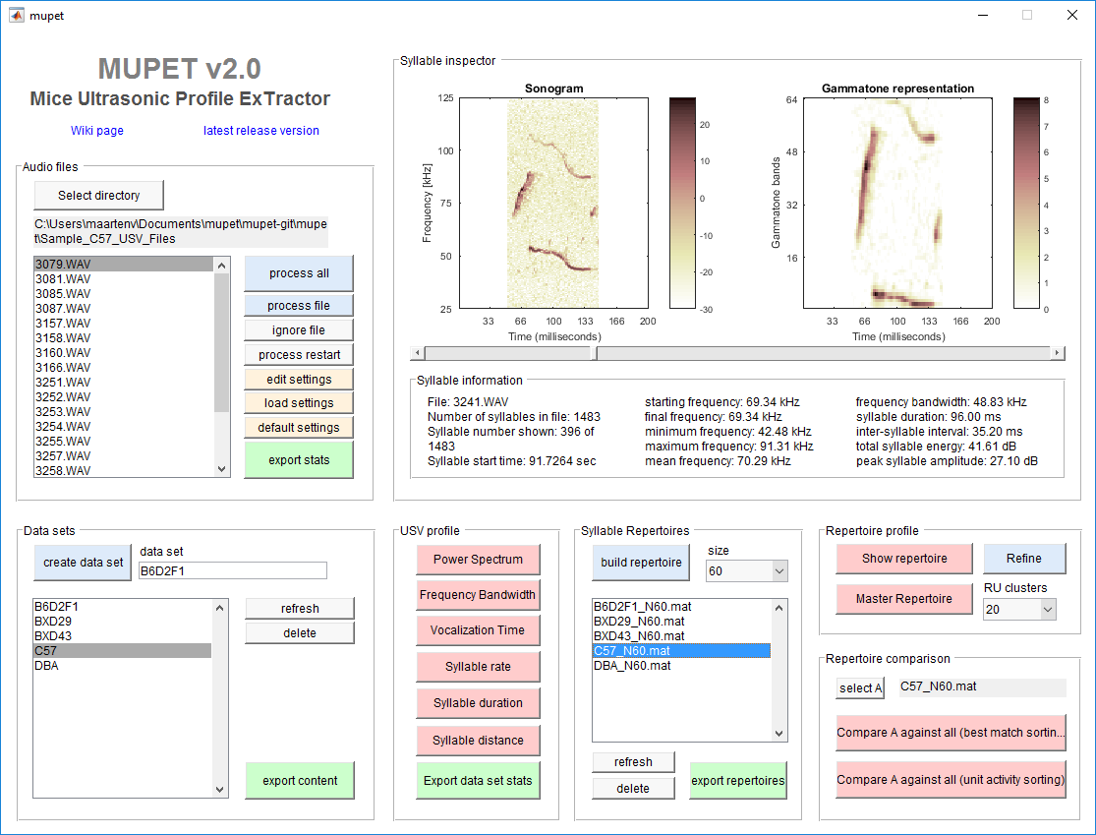Focus the data set name field

coord(233,570)
